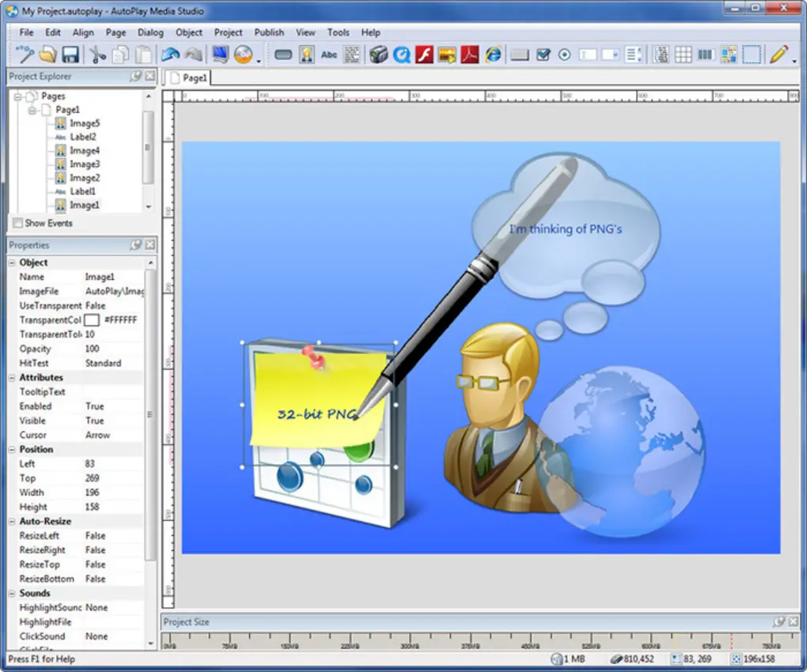Screen dimensions: 807x672
Task: Click the Opacity value field
Action: [x=113, y=349]
